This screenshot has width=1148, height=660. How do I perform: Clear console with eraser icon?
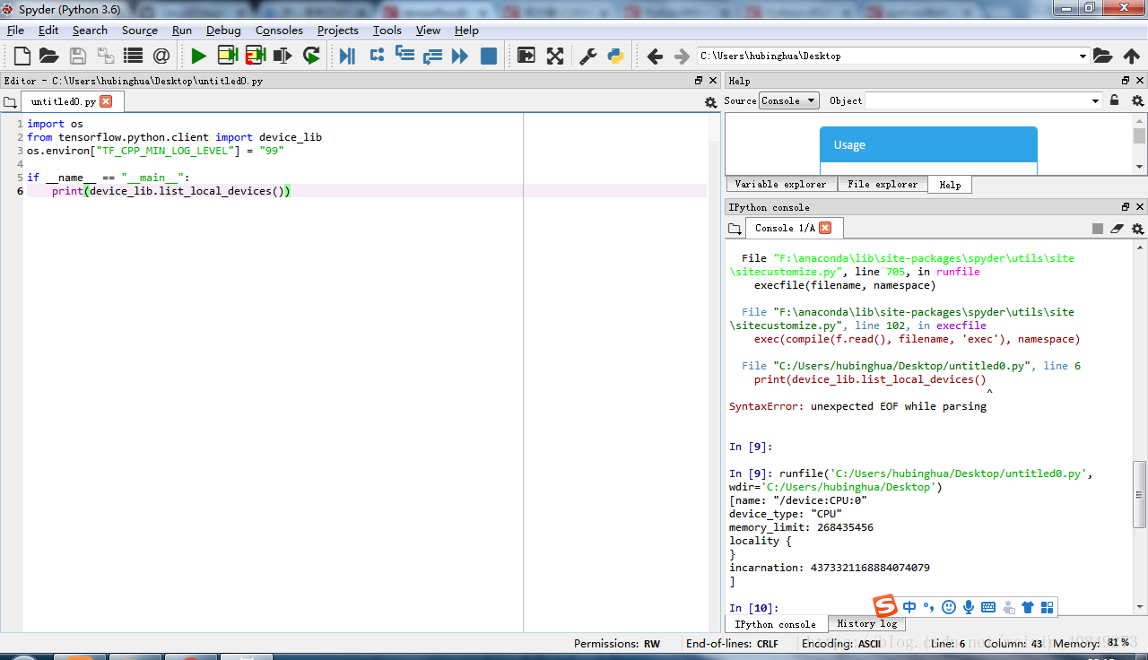[1118, 229]
